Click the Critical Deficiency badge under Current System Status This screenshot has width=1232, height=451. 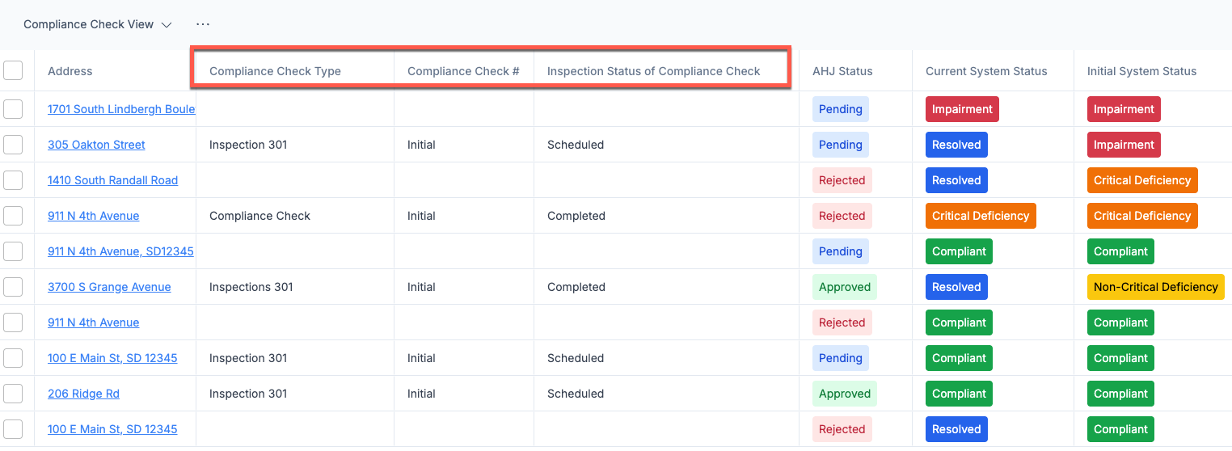point(981,216)
